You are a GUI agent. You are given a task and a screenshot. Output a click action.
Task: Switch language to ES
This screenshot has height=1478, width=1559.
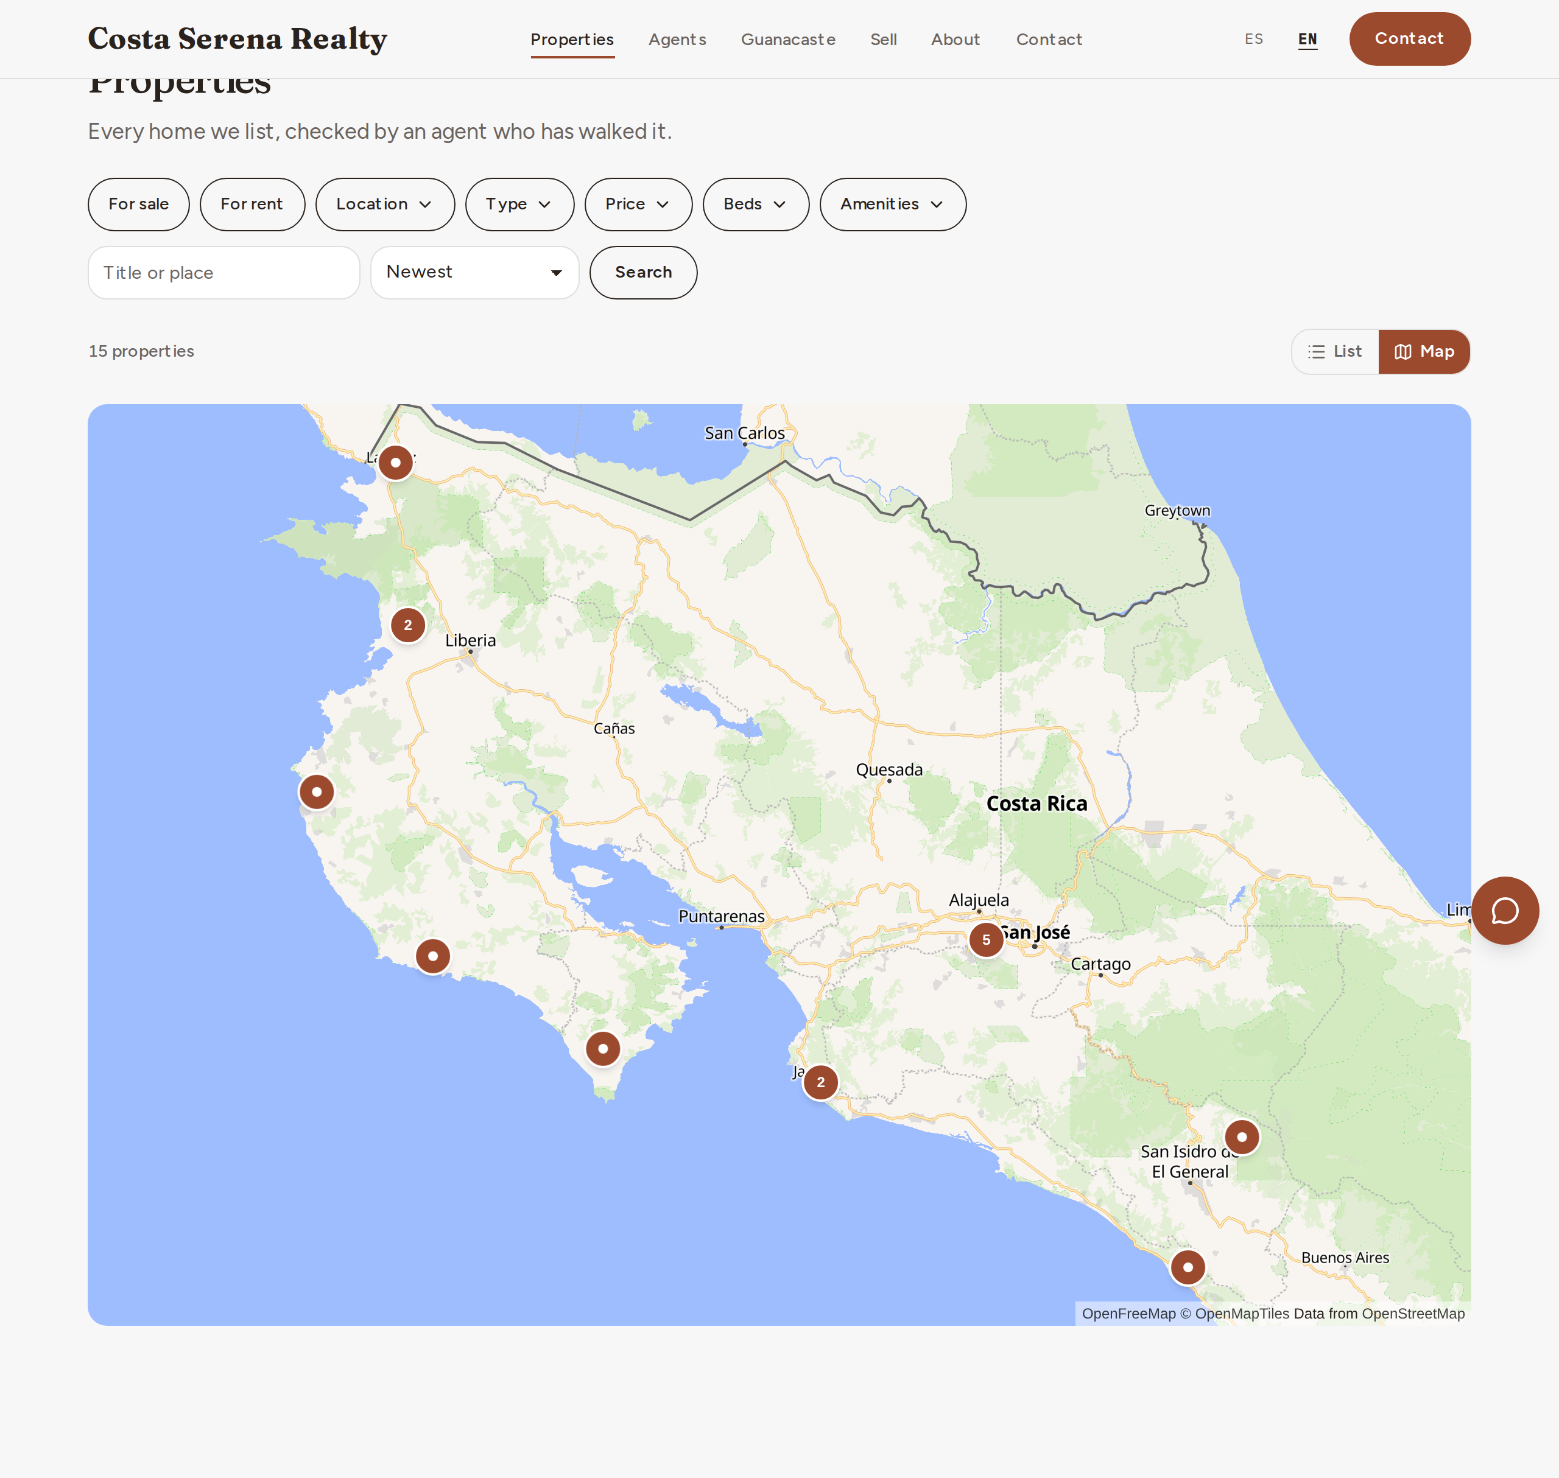pos(1253,38)
